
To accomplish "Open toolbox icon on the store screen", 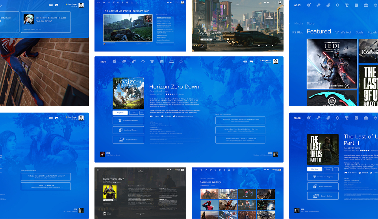I will click(x=366, y=5).
